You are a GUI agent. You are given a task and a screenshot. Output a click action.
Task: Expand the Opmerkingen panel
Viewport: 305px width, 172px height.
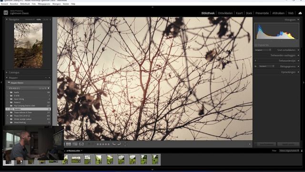[298, 72]
